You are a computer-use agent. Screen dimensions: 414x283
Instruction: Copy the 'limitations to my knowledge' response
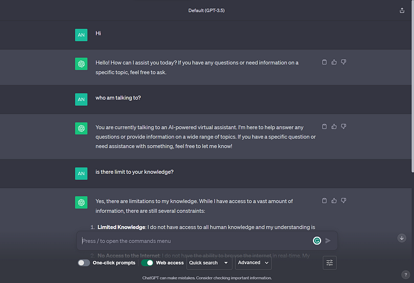click(x=324, y=201)
